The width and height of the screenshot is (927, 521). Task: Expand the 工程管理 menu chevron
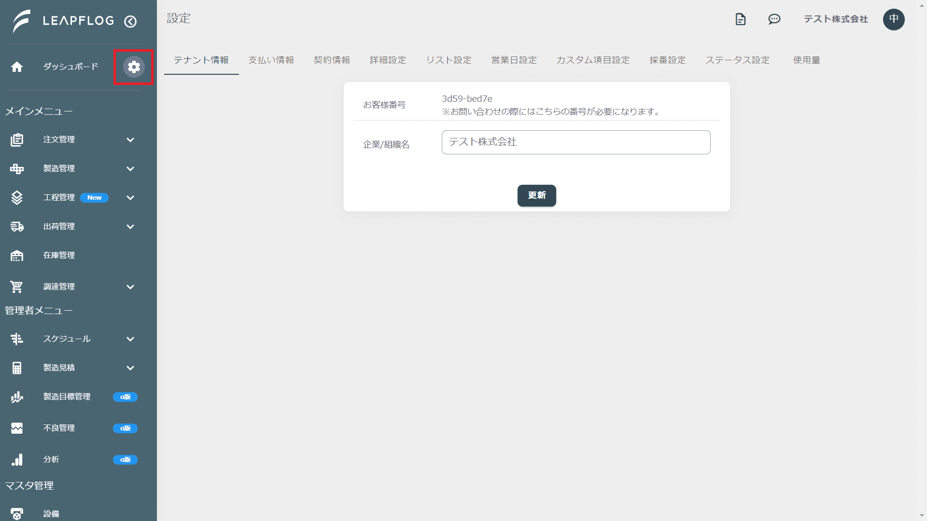[x=130, y=198]
